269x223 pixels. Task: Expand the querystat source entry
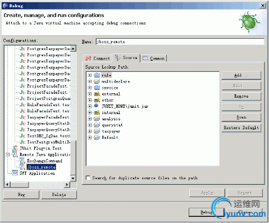click(90, 125)
